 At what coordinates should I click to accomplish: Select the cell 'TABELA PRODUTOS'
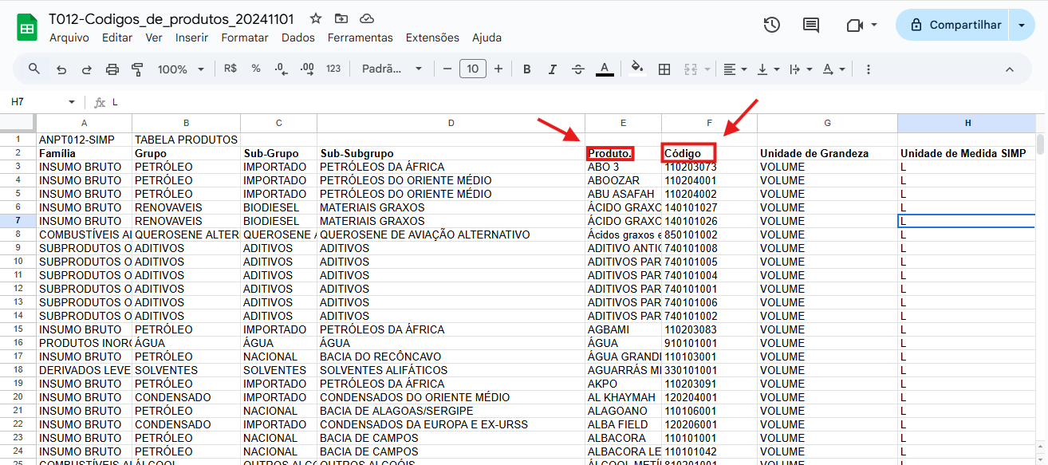tap(186, 140)
